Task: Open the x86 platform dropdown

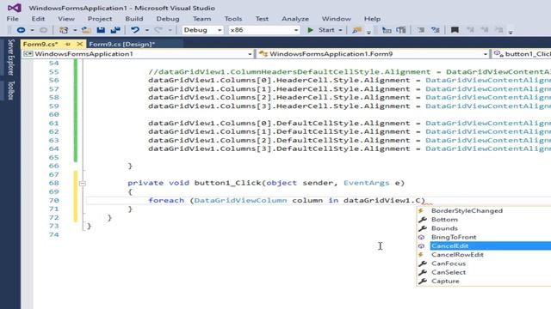Action: pyautogui.click(x=264, y=30)
